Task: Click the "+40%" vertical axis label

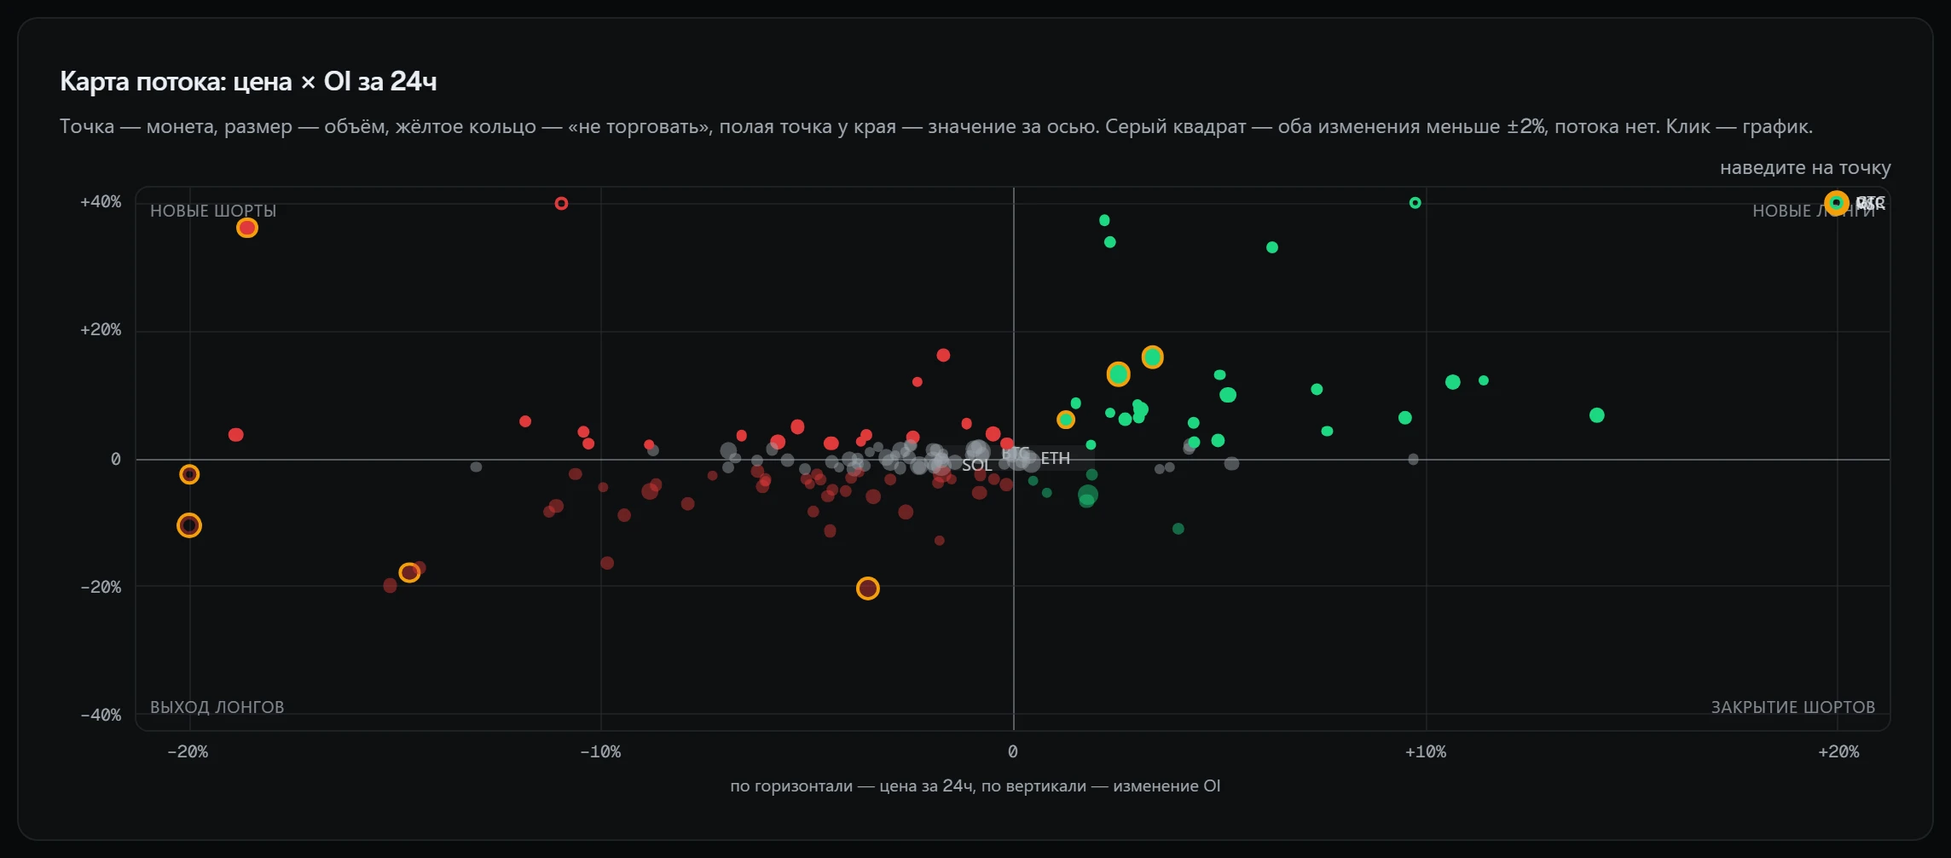Action: tap(101, 202)
